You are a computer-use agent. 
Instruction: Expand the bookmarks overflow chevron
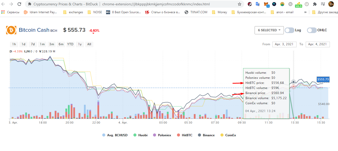[x=305, y=12]
